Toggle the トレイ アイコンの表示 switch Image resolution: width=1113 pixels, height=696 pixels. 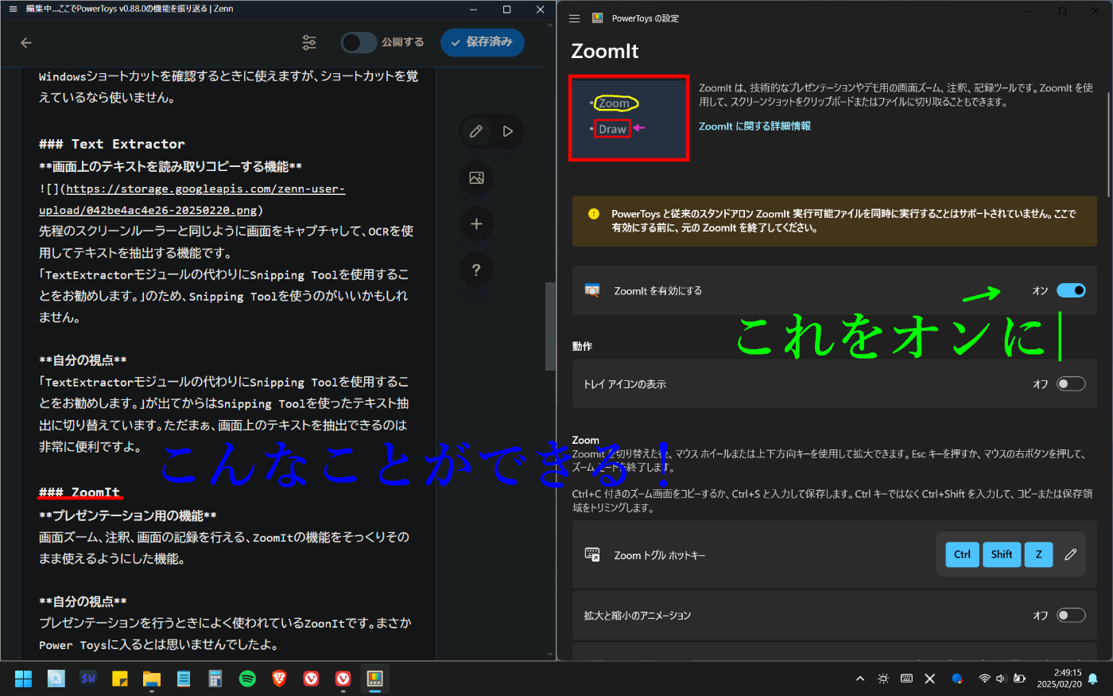(x=1071, y=384)
